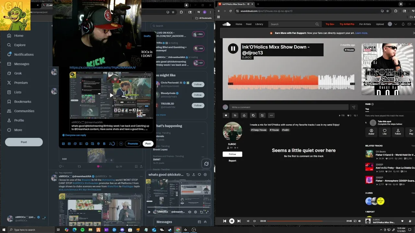Screen dimensions: 415x233
Task: Click Report under DJROC profile
Action: tap(232, 161)
